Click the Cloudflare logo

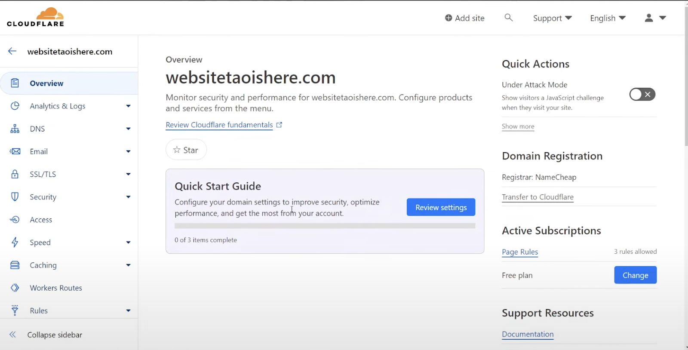tap(35, 17)
